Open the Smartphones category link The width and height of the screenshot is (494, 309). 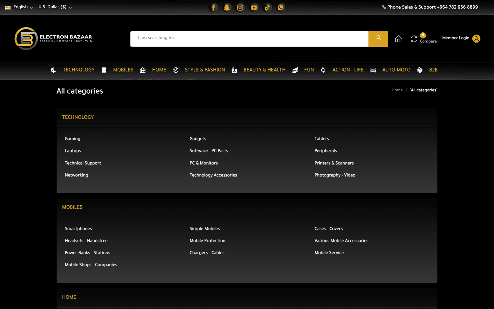coord(78,229)
